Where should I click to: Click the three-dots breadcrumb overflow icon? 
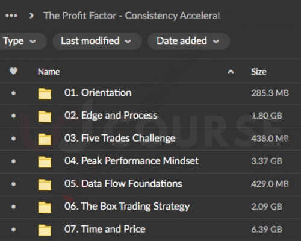click(11, 16)
